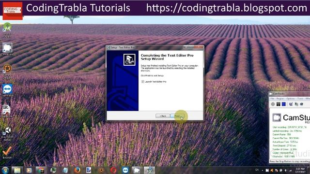
Task: Open the Windows Start menu
Action: [5, 170]
